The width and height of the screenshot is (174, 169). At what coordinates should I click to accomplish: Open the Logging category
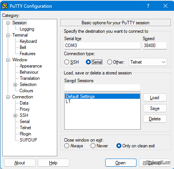coord(27,29)
